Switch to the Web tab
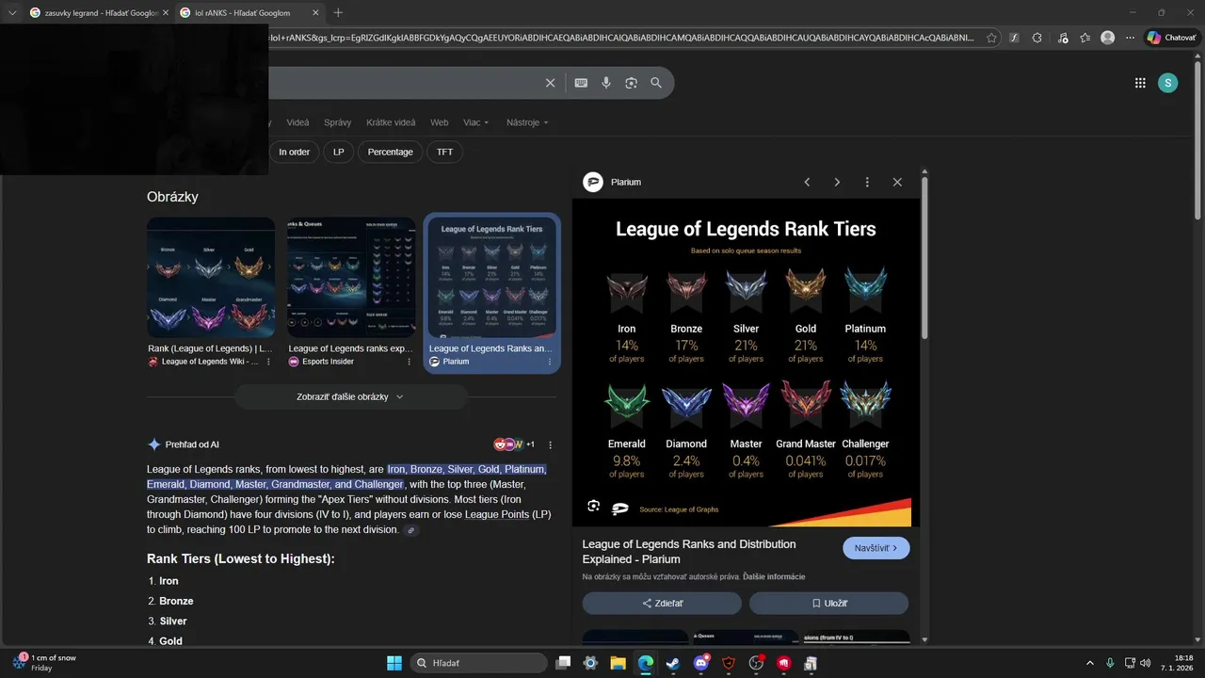1205x678 pixels. (x=439, y=122)
